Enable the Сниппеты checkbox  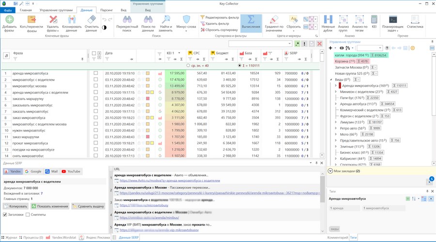[28, 214]
